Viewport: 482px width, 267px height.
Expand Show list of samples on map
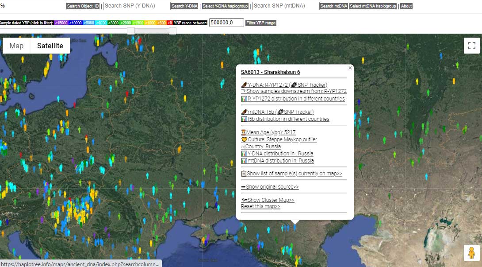294,174
